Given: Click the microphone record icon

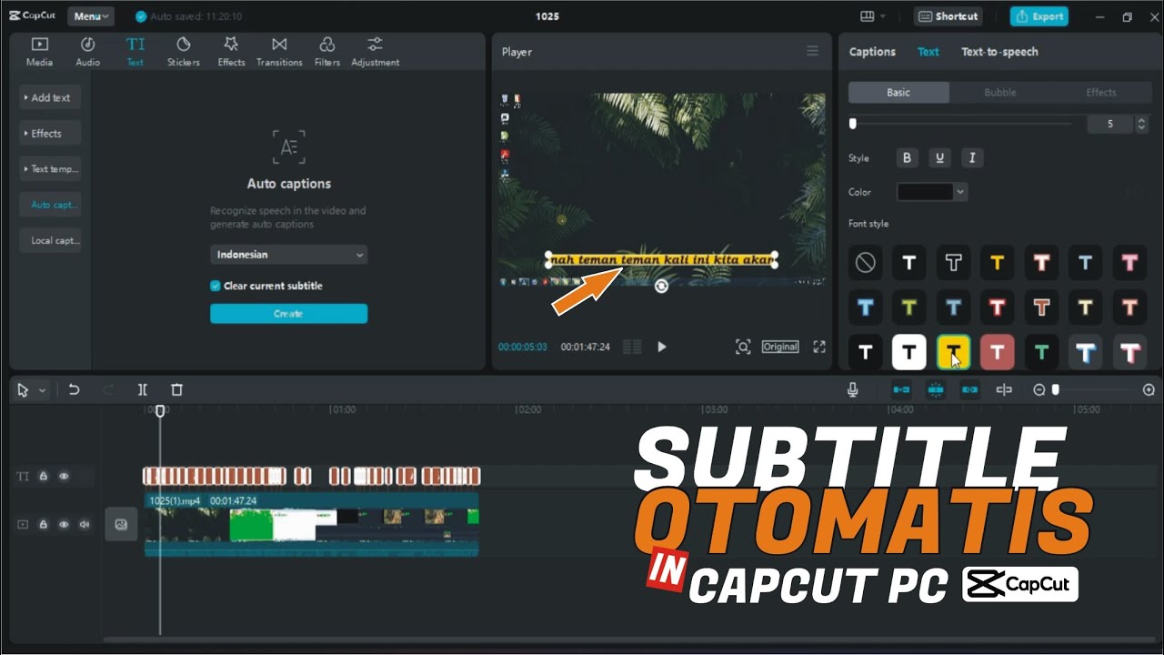Looking at the screenshot, I should [853, 389].
